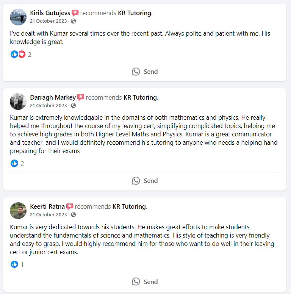Click the recommendation star badge beside Kirils Gutujevs
The height and width of the screenshot is (294, 291).
pyautogui.click(x=75, y=13)
